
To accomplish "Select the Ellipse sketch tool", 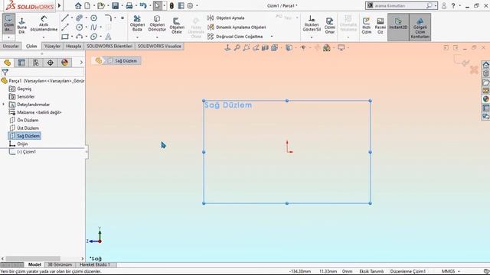I will coord(93,37).
